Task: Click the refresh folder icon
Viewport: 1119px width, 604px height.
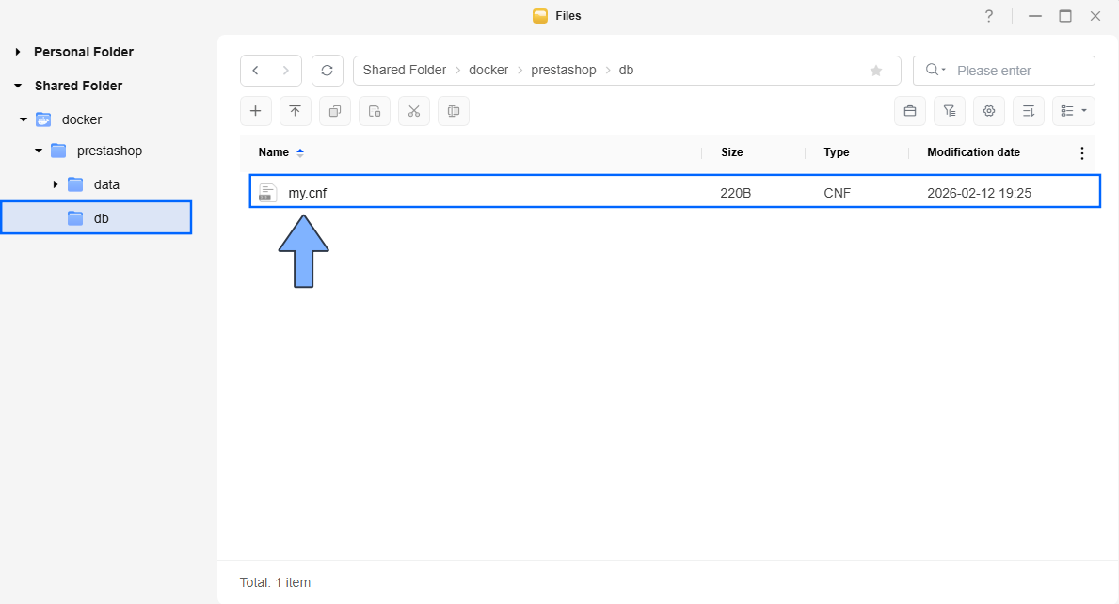Action: coord(327,71)
